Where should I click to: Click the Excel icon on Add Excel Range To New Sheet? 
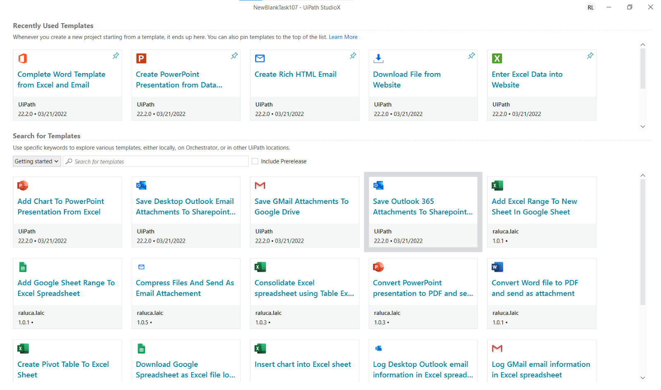tap(497, 186)
